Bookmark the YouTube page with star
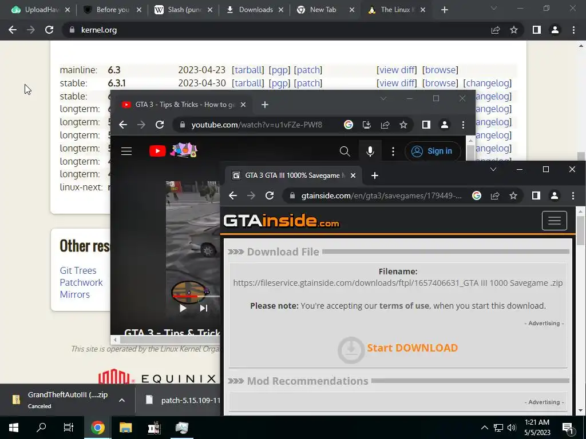The height and width of the screenshot is (439, 586). (x=403, y=125)
